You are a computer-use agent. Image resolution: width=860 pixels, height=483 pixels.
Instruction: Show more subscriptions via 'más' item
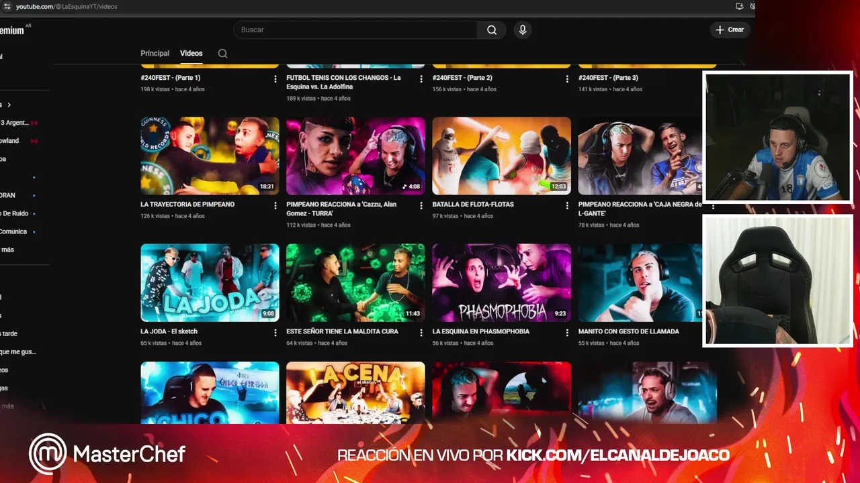coord(7,250)
